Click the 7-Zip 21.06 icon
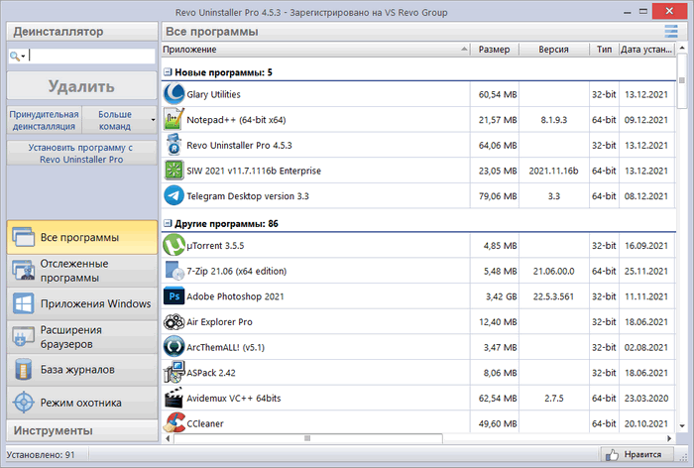694x468 pixels. [173, 271]
